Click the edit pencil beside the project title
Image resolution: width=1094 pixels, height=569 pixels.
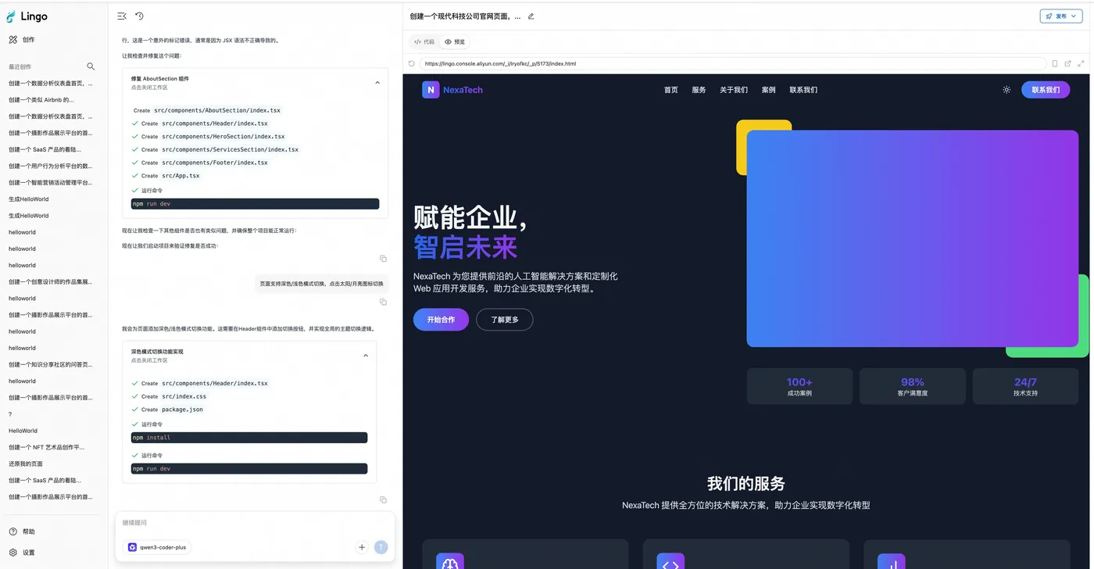click(531, 16)
